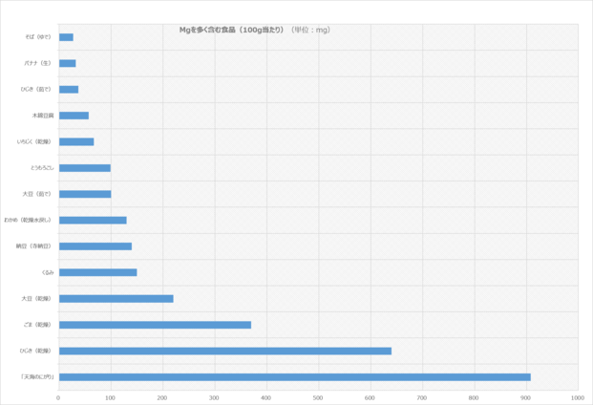The width and height of the screenshot is (593, 405).
Task: Click the blue bar for いちじく（乾燥）
Action: click(76, 141)
